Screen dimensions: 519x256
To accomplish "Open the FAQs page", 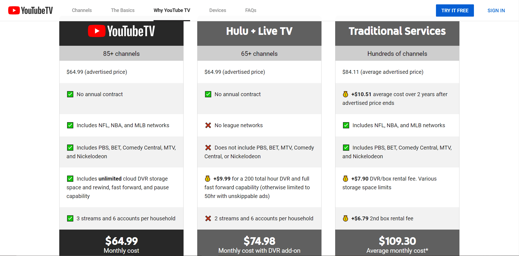I will point(250,10).
